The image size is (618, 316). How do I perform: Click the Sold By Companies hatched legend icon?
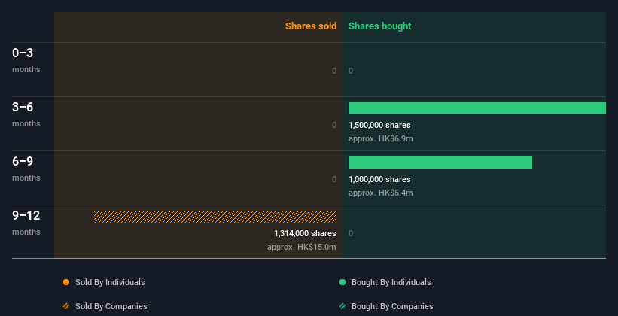click(x=66, y=306)
